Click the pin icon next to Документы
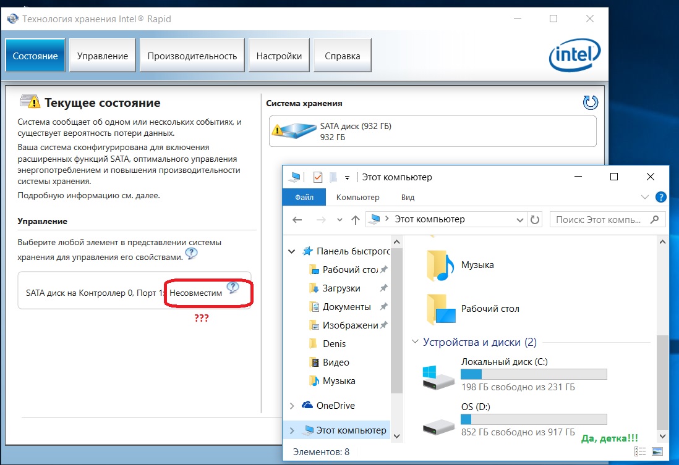 pyautogui.click(x=383, y=307)
